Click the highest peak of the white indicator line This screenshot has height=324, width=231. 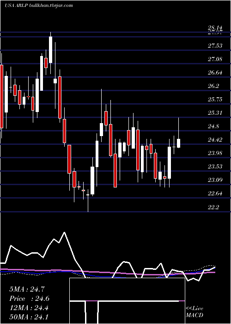point(65,232)
